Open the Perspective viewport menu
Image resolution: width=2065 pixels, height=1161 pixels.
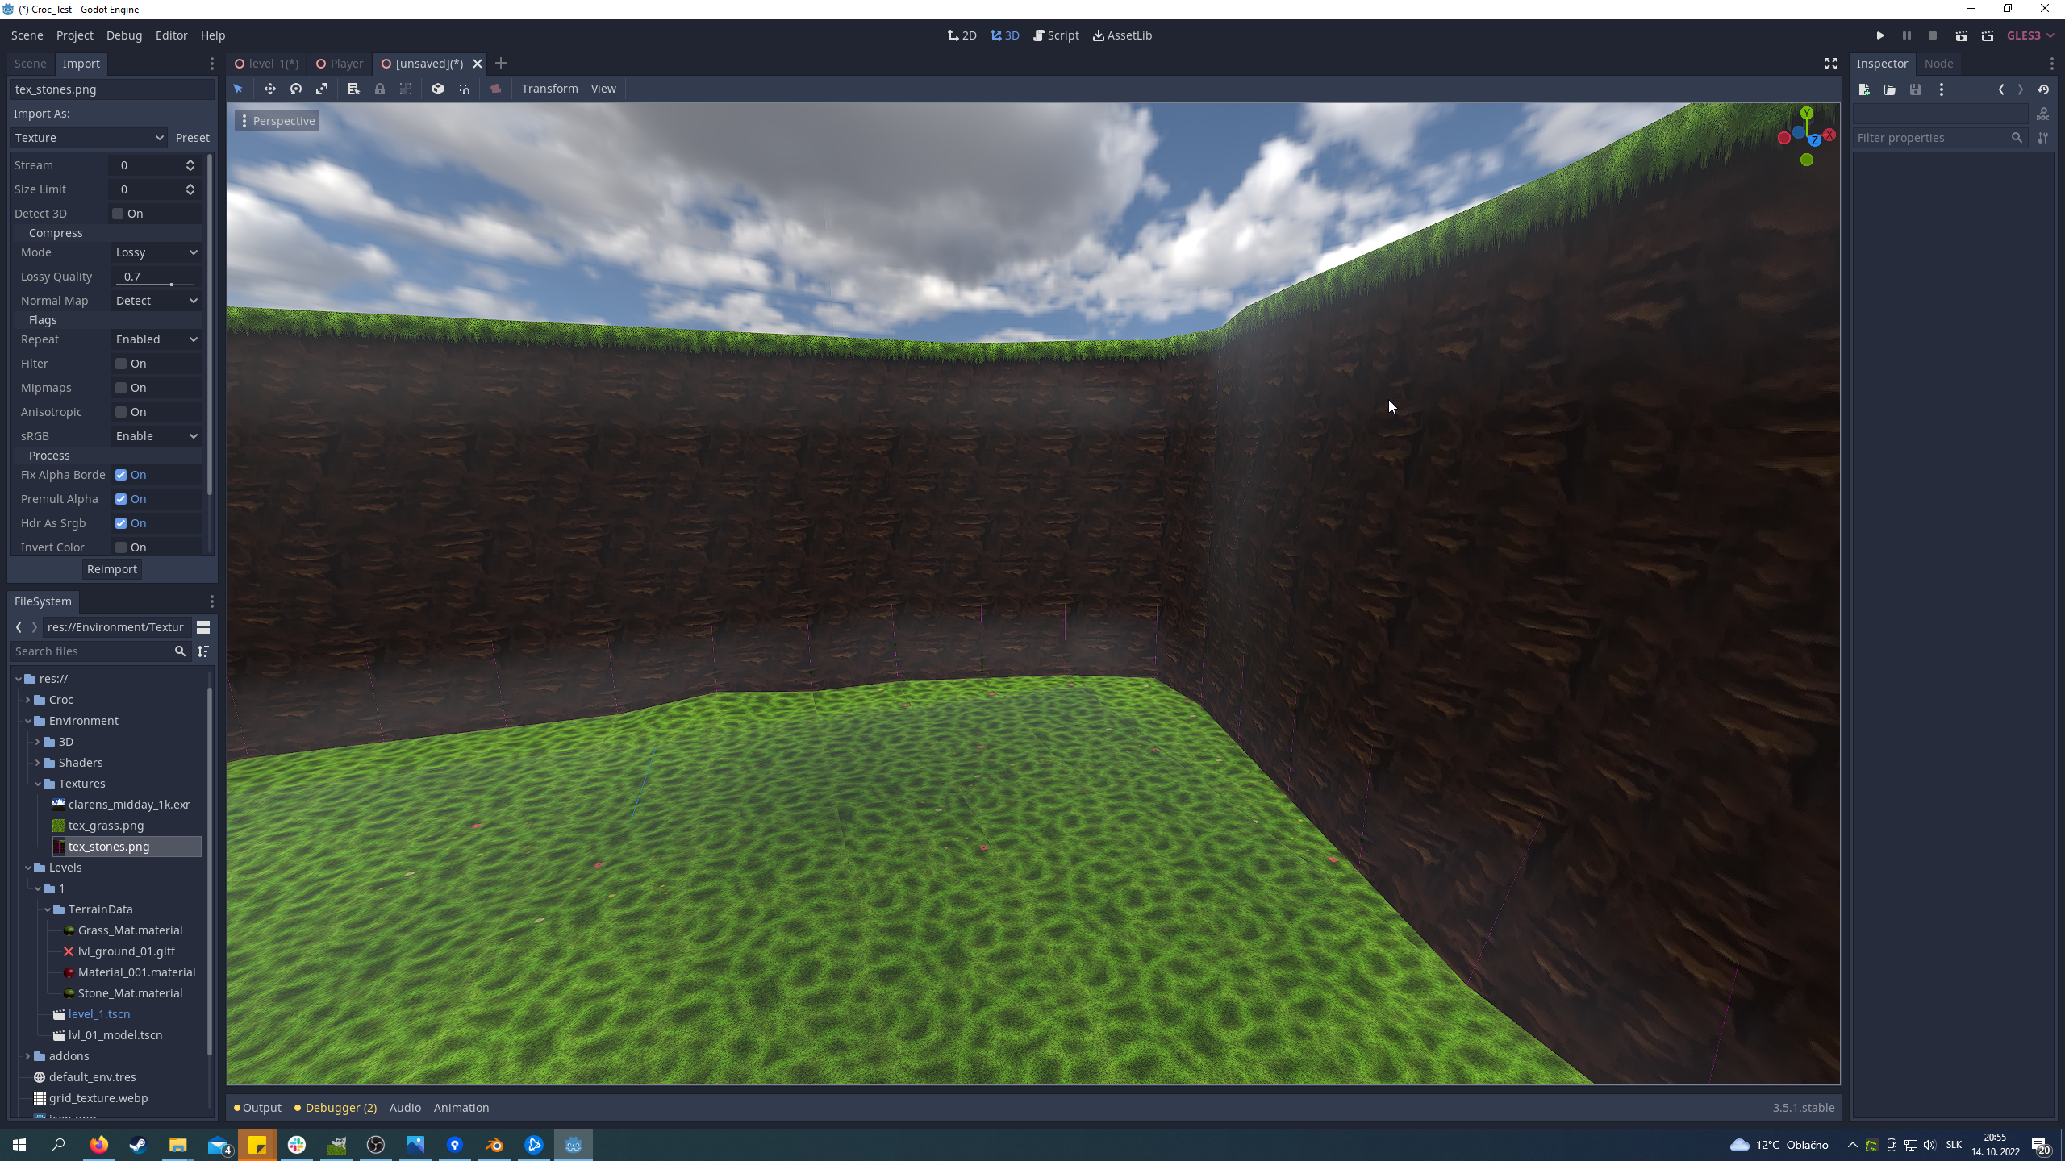[x=277, y=121]
